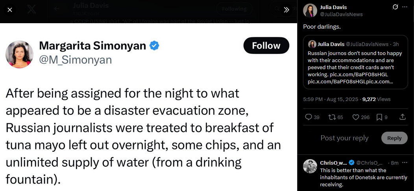Open Julia Davis's profile avatar at top
Screen dimensions: 414x191
[x=310, y=11]
